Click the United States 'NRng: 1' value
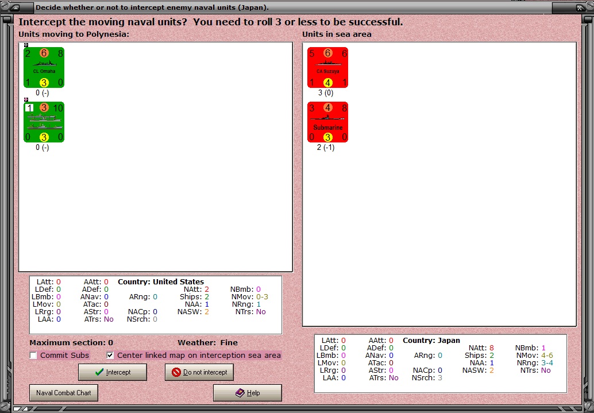This screenshot has width=594, height=413. tap(259, 304)
